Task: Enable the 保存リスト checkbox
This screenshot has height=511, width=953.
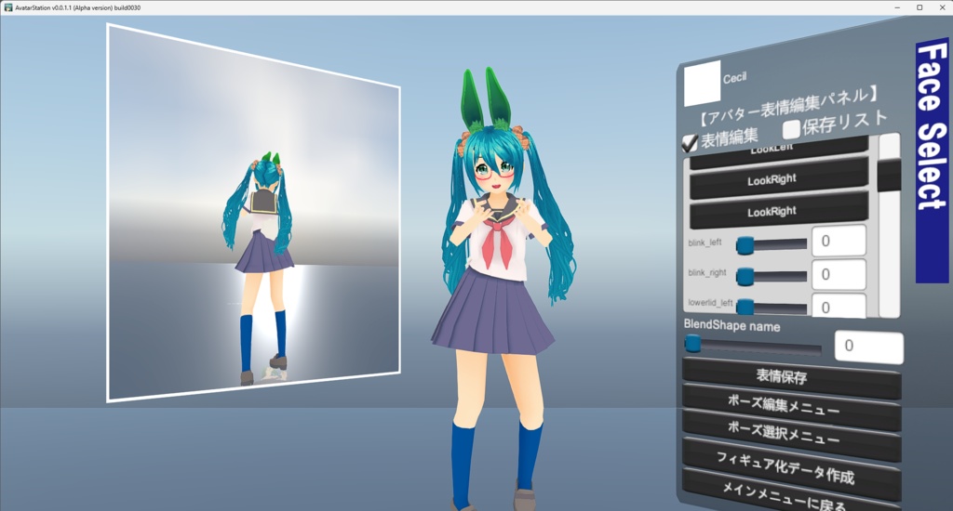Action: click(791, 128)
